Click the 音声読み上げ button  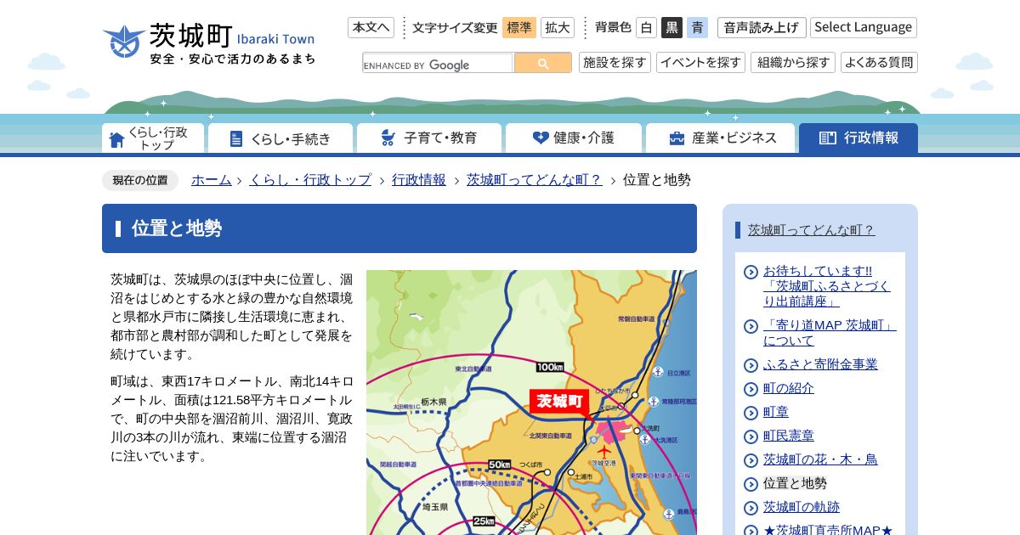click(x=762, y=27)
